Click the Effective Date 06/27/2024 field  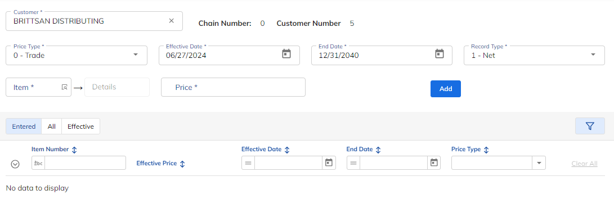tap(229, 55)
